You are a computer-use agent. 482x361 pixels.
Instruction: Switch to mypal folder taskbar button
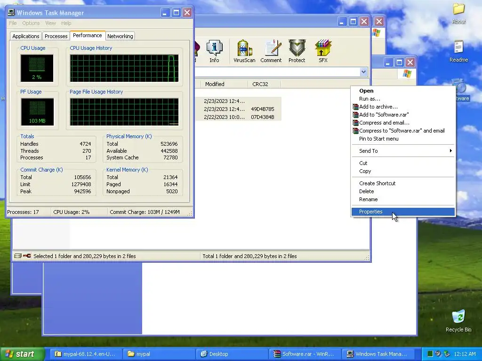[159, 354]
